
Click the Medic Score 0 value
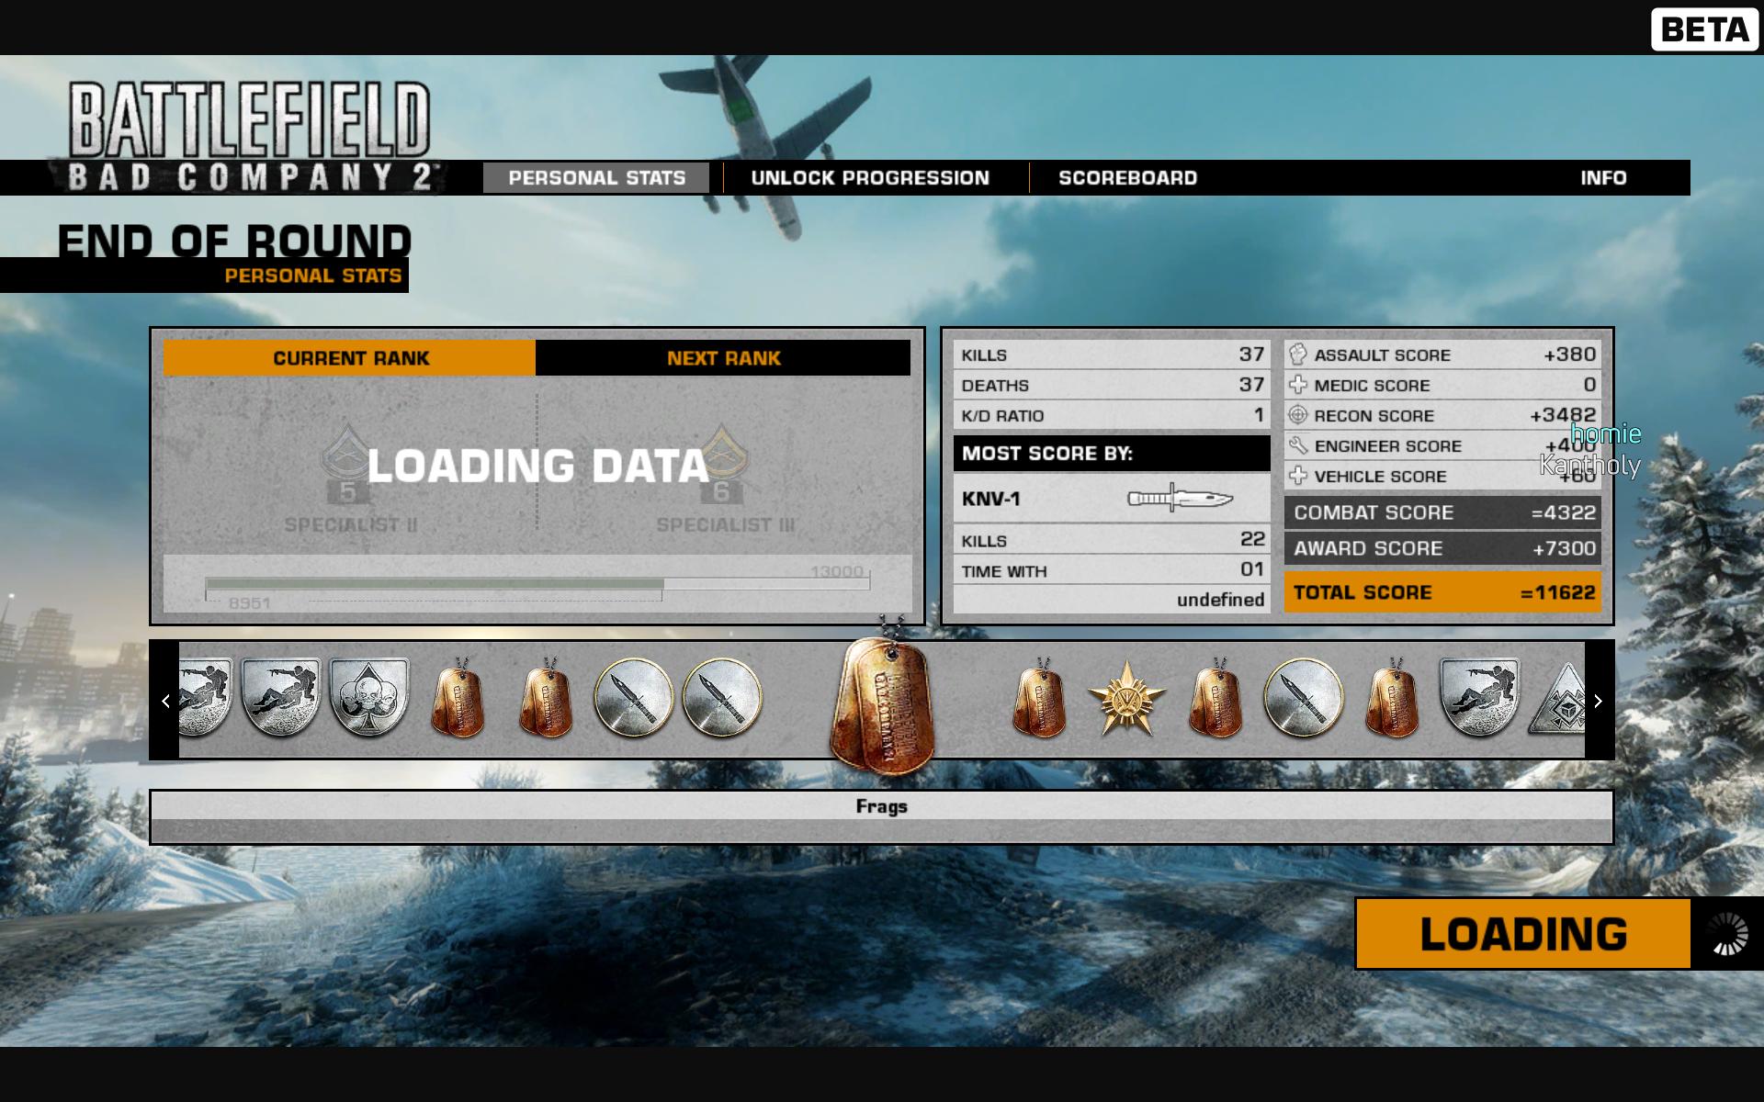click(x=1589, y=385)
